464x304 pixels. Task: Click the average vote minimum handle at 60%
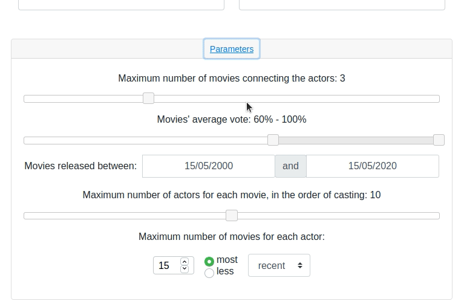click(x=273, y=140)
